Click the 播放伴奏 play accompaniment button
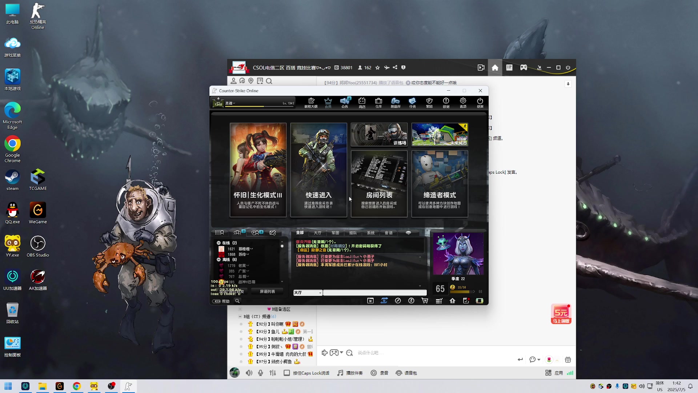 tap(350, 373)
